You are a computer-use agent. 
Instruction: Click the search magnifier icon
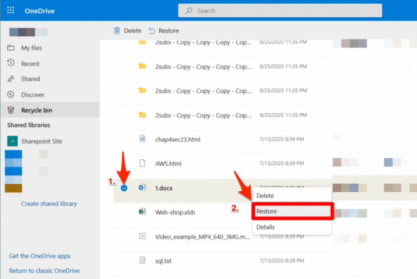tap(188, 11)
